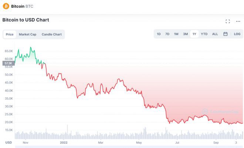The image size is (244, 148).
Task: Switch to the Price tab
Action: [x=10, y=35]
